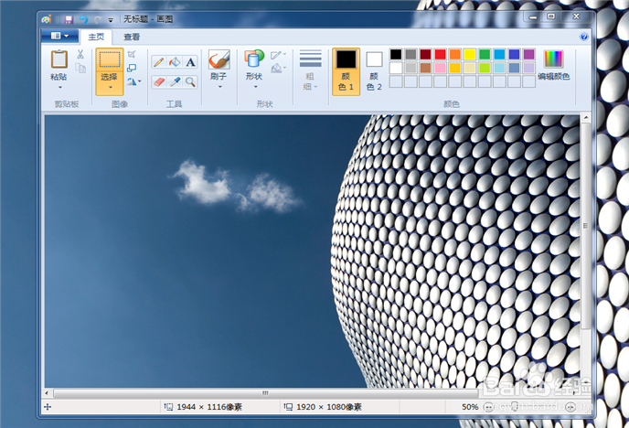Click the Brushes icon

pyautogui.click(x=219, y=59)
